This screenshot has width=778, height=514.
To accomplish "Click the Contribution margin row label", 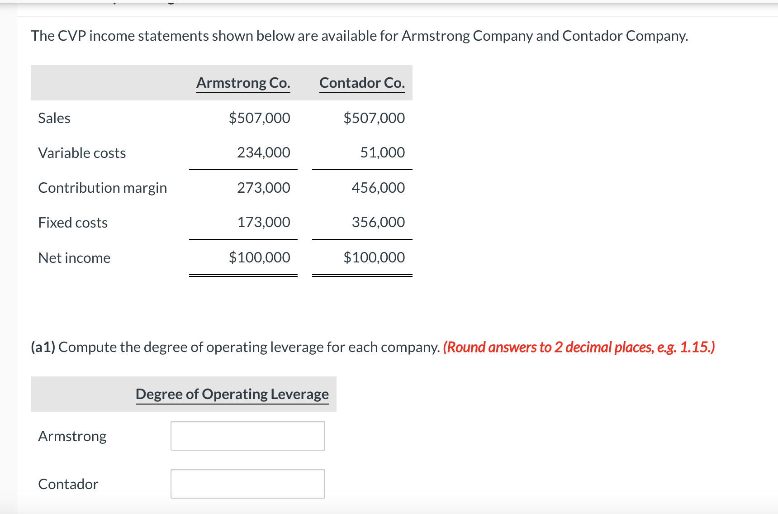I will [103, 187].
